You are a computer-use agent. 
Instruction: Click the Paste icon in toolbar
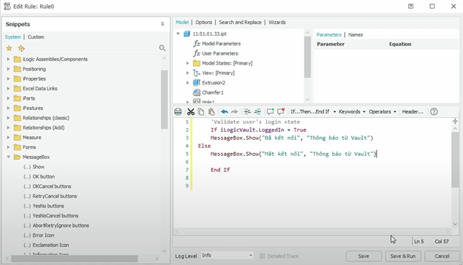pos(211,111)
